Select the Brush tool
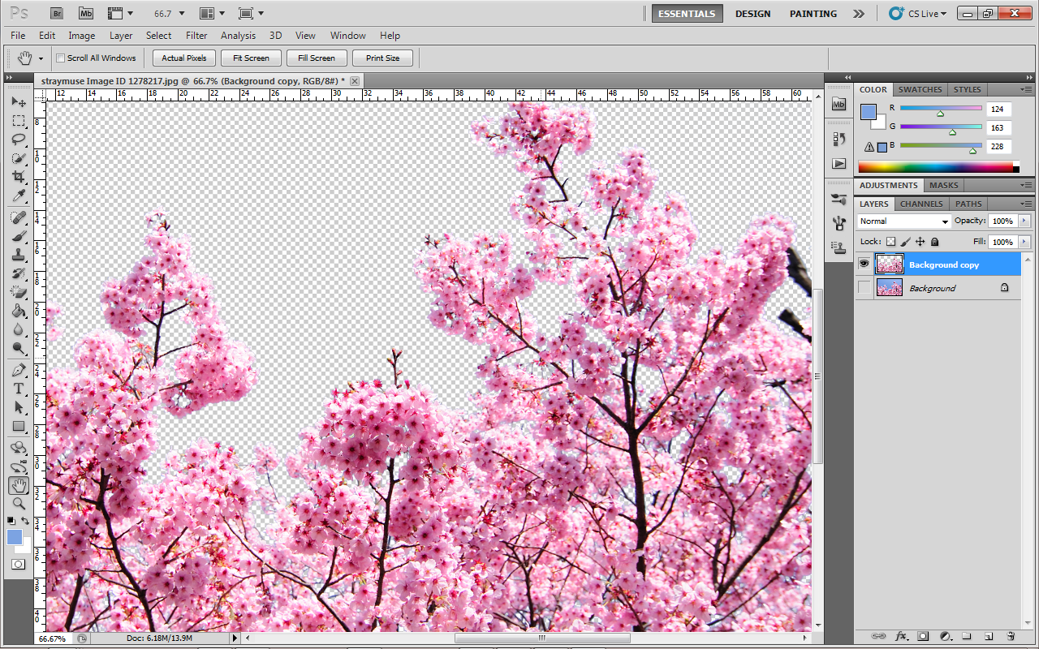This screenshot has height=649, width=1039. 19,236
